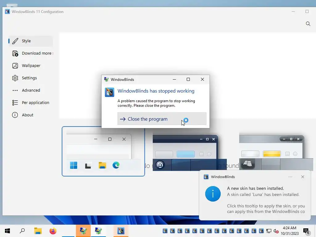The image size is (316, 237).
Task: Open the taskbar clock showing 4:24 AM
Action: pyautogui.click(x=289, y=231)
